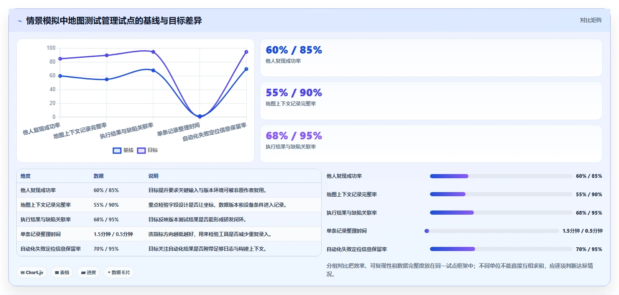
Task: Click the 他人复现成功率 progress bar
Action: coord(501,176)
